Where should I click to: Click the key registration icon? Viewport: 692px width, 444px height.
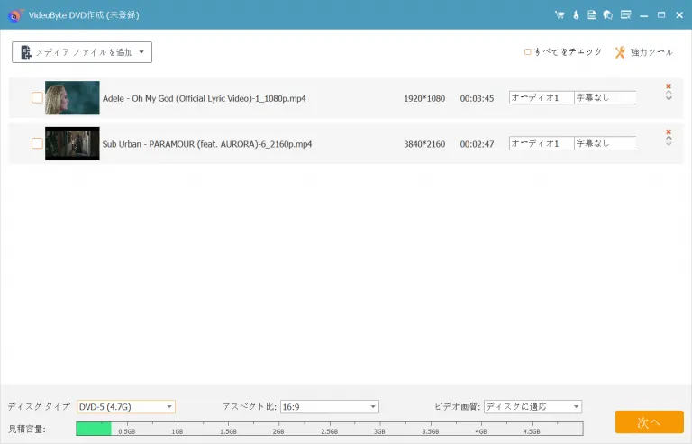576,15
